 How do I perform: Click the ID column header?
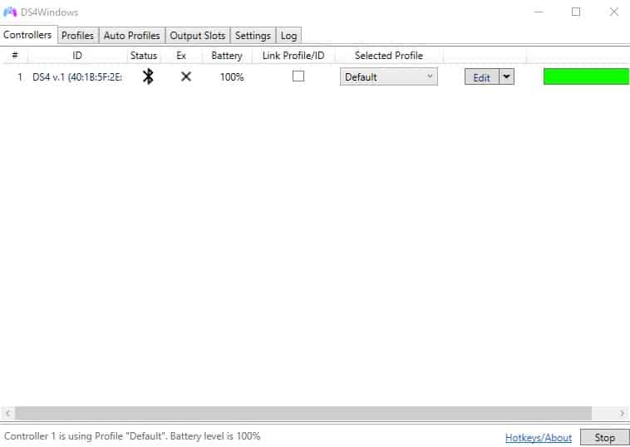point(77,56)
